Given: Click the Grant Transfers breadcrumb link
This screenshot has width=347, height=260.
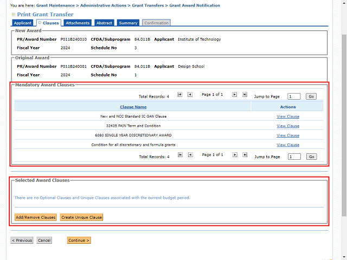Looking at the screenshot, I should [x=149, y=5].
